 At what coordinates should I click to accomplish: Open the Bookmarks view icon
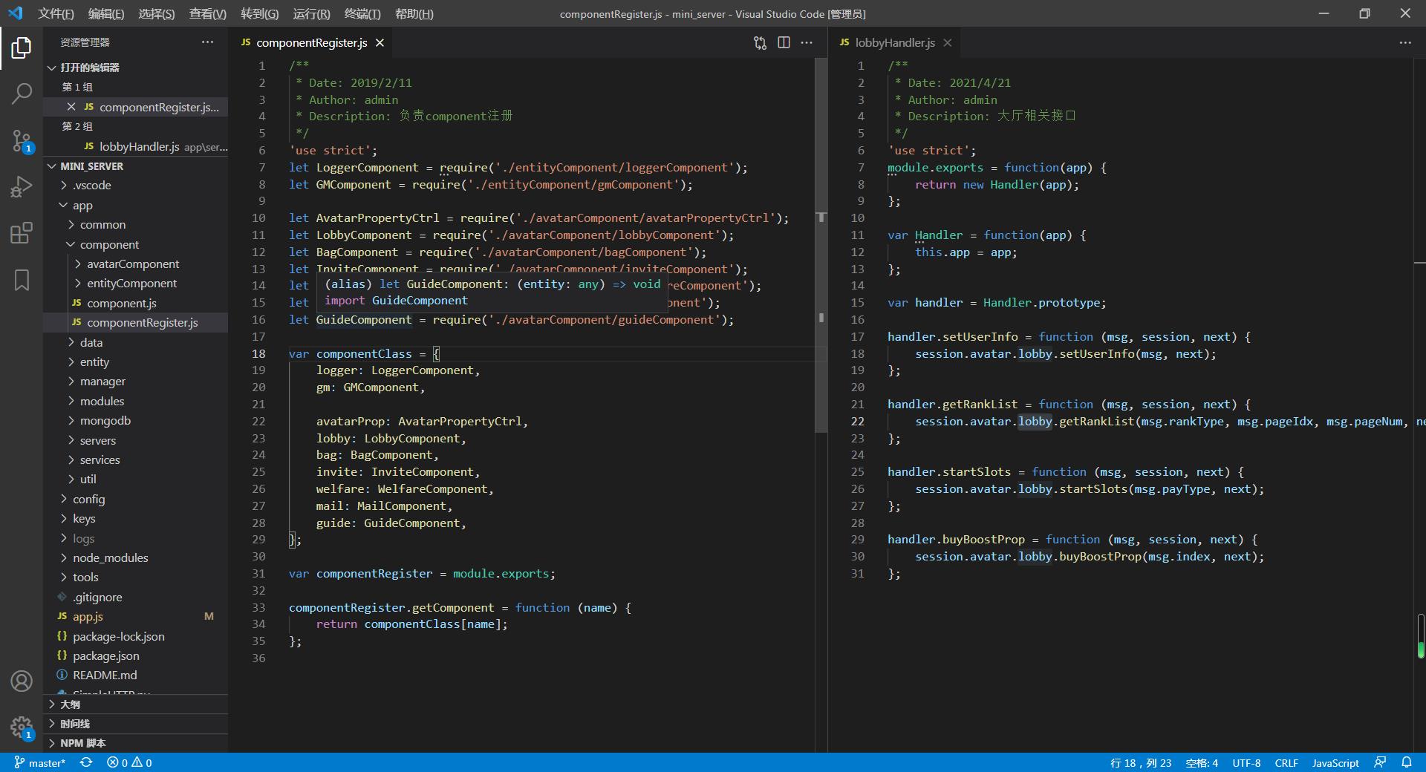point(22,280)
